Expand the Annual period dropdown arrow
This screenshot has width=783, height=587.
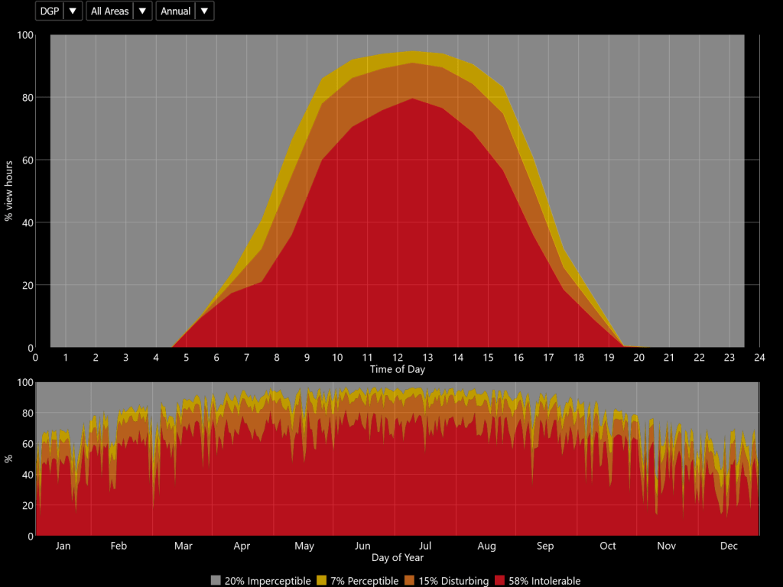point(204,11)
